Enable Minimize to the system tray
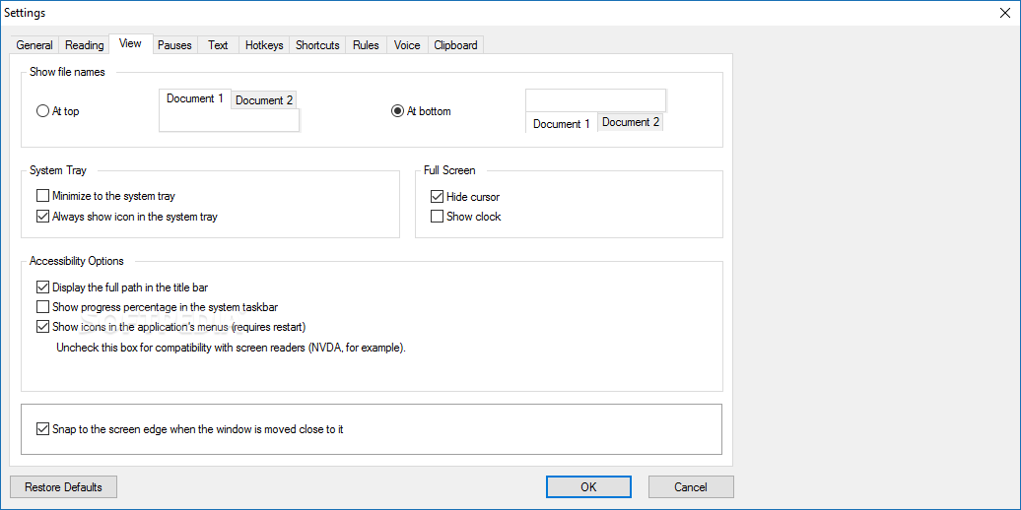The image size is (1021, 510). pyautogui.click(x=43, y=197)
